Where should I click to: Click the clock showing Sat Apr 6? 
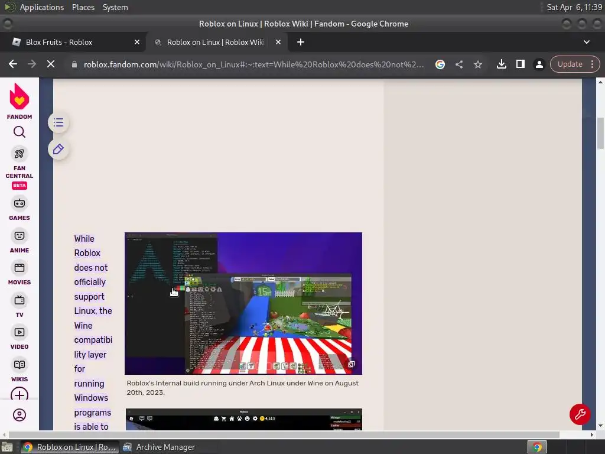[574, 7]
